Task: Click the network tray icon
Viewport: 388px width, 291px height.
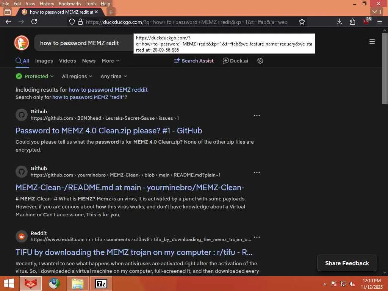Action: coord(343,284)
